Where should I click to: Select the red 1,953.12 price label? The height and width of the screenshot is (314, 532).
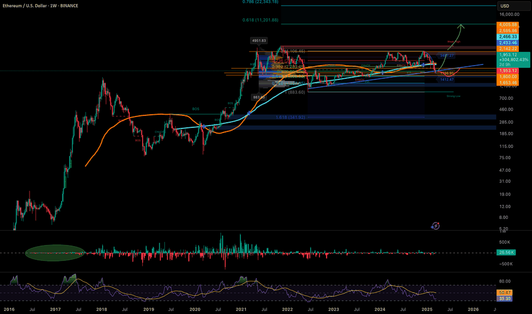point(508,71)
